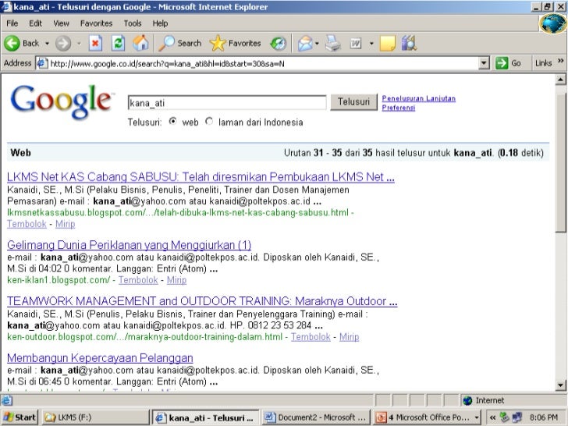
Task: Click the system tray clock 8:06 PM
Action: tap(544, 417)
